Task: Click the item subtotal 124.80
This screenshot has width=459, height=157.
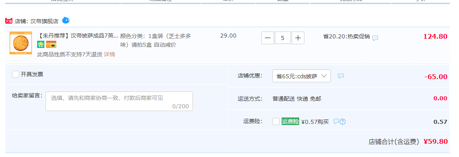Action: pos(435,37)
